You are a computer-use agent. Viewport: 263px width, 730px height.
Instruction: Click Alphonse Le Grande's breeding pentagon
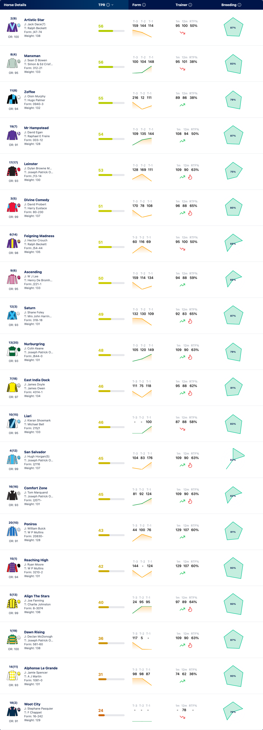pyautogui.click(x=234, y=676)
